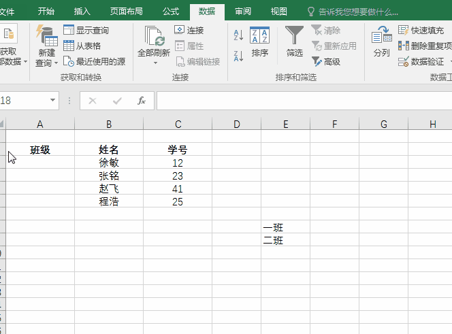Switch to the Home (开始) tab
This screenshot has height=334, width=452.
coord(46,12)
